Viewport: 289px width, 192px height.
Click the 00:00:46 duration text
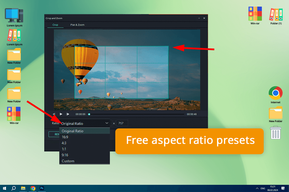pos(192,114)
